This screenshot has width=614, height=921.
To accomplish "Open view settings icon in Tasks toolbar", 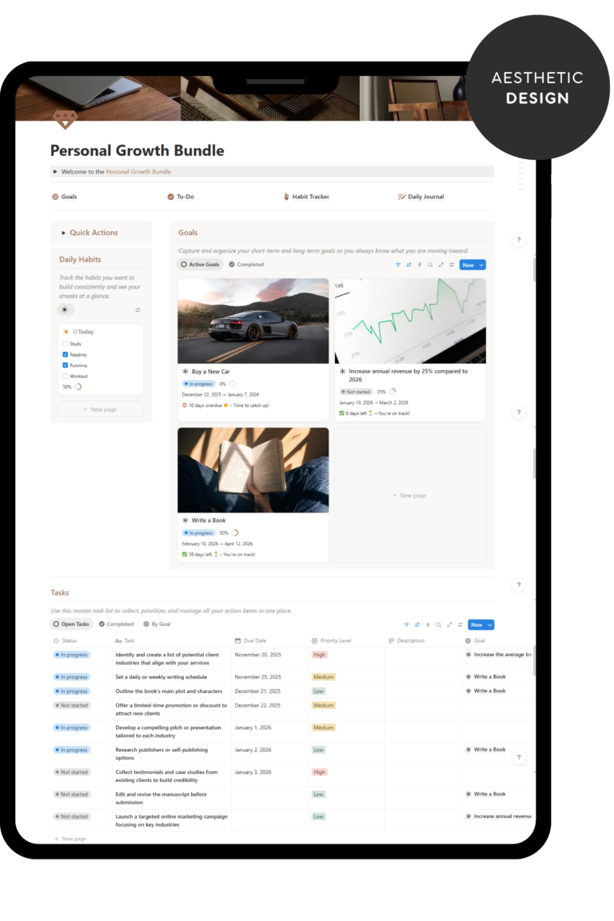I will tap(460, 624).
